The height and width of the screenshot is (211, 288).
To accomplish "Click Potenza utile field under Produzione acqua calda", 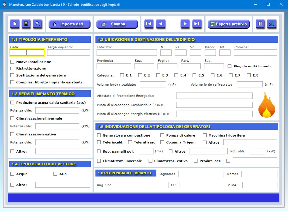I will click(57, 110).
